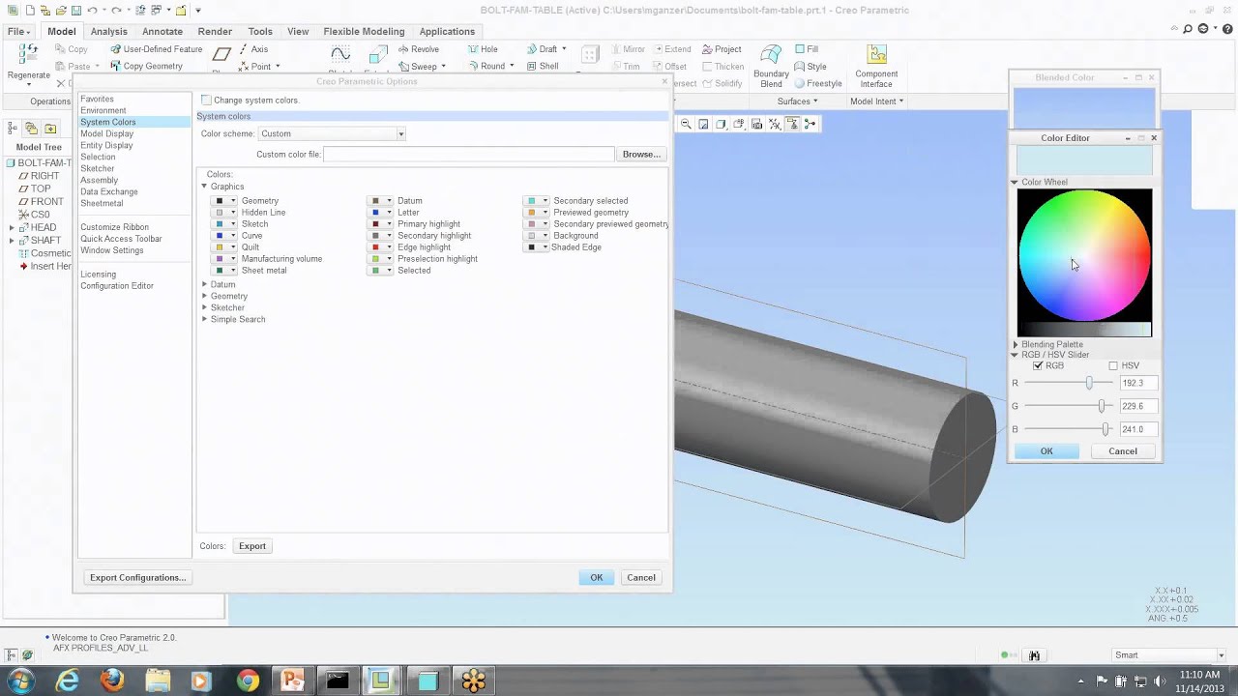This screenshot has height=696, width=1238.
Task: Click OK in Creo Parametric Options
Action: tap(597, 578)
